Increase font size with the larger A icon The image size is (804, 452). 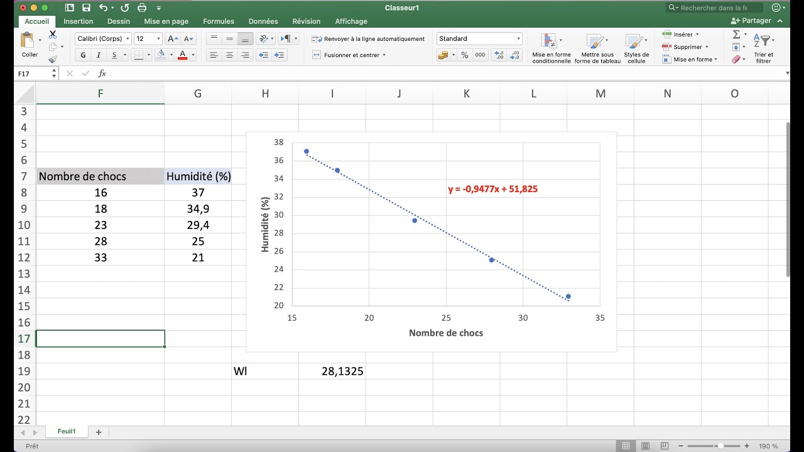(x=173, y=38)
